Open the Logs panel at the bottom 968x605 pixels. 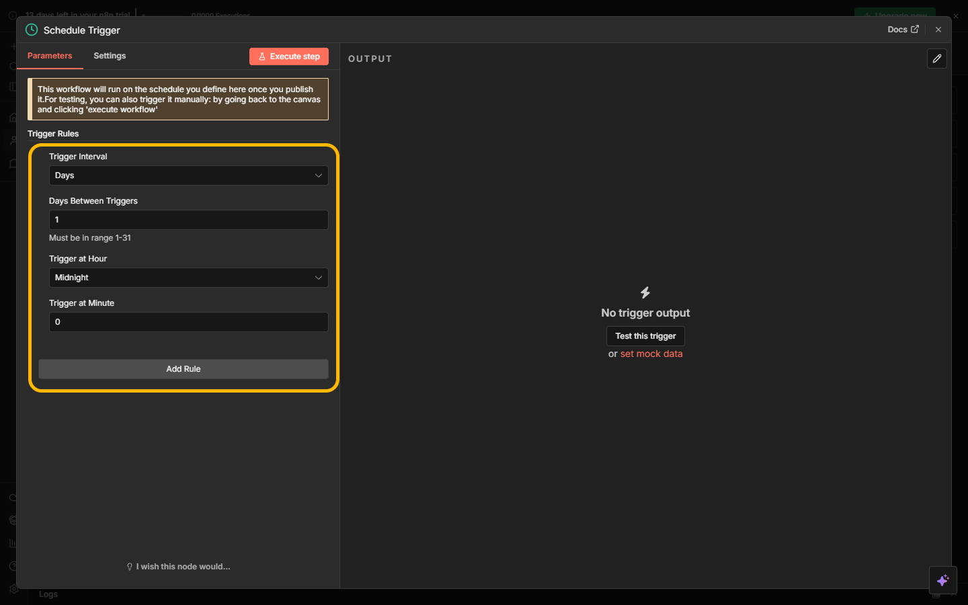pyautogui.click(x=48, y=594)
